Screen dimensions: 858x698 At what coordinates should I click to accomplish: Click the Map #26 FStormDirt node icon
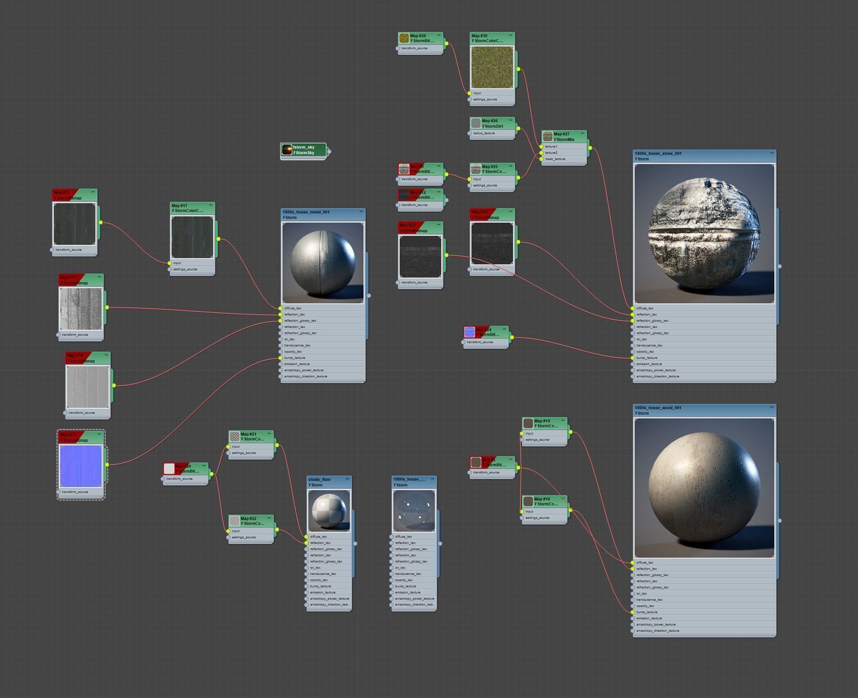tap(476, 123)
